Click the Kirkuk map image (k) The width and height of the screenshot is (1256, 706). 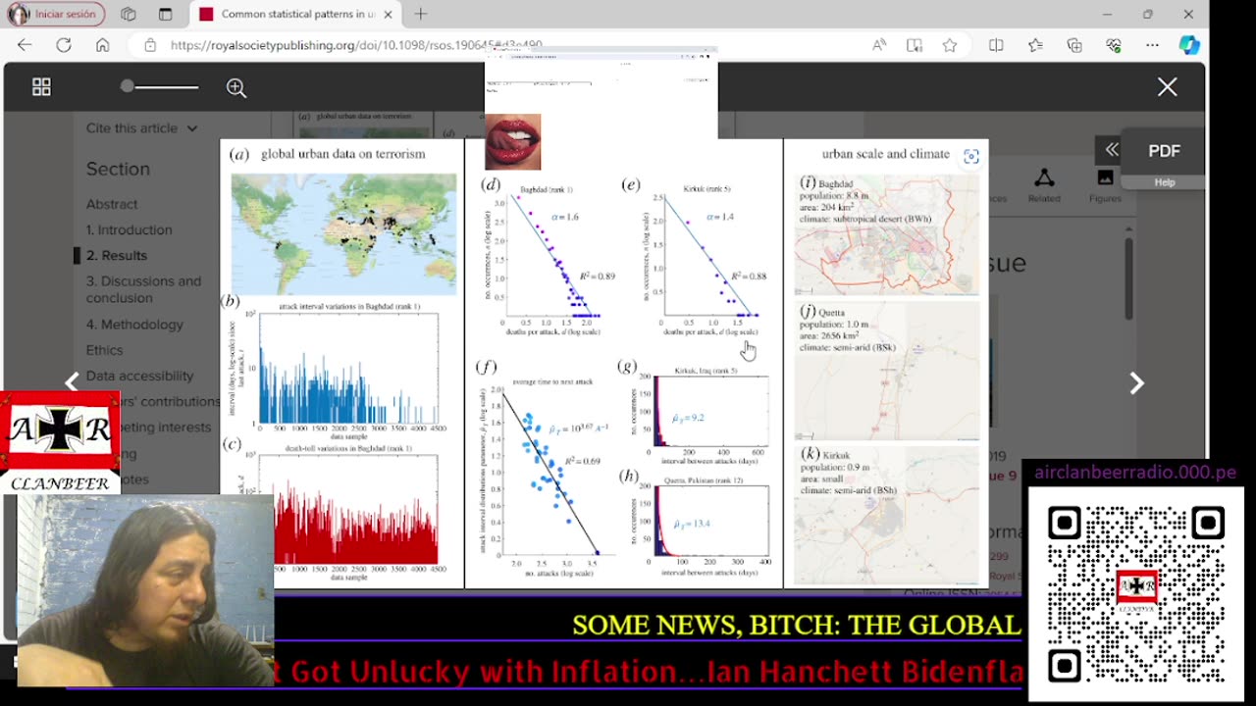pos(887,515)
